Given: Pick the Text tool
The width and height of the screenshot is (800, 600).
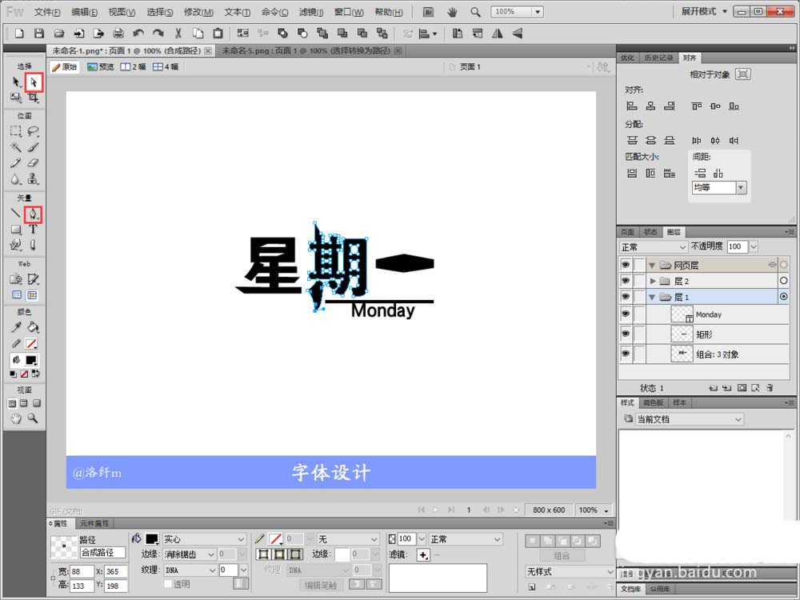Looking at the screenshot, I should pos(33,230).
